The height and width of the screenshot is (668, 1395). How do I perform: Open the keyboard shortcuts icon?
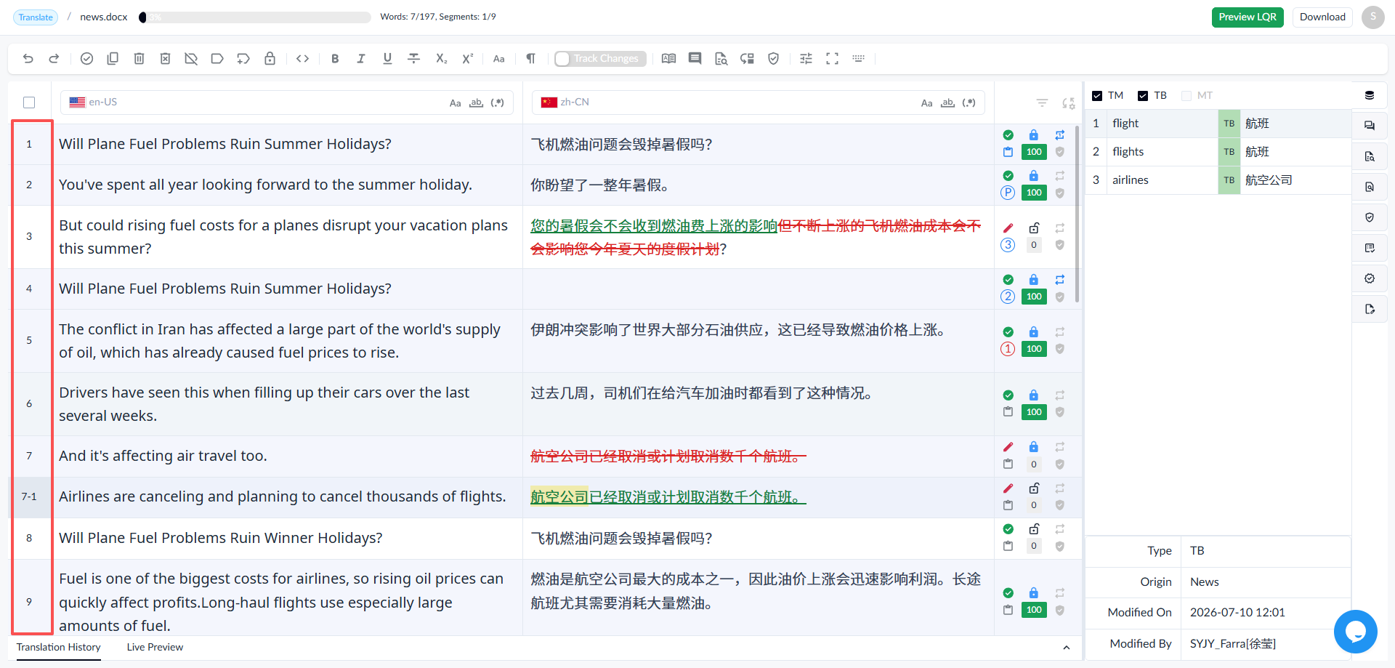pos(858,59)
